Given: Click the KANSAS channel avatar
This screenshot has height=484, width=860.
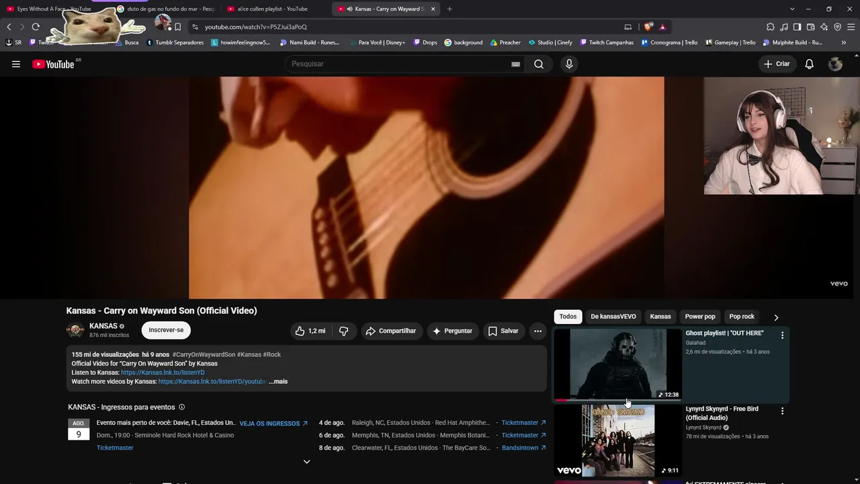Looking at the screenshot, I should (75, 330).
